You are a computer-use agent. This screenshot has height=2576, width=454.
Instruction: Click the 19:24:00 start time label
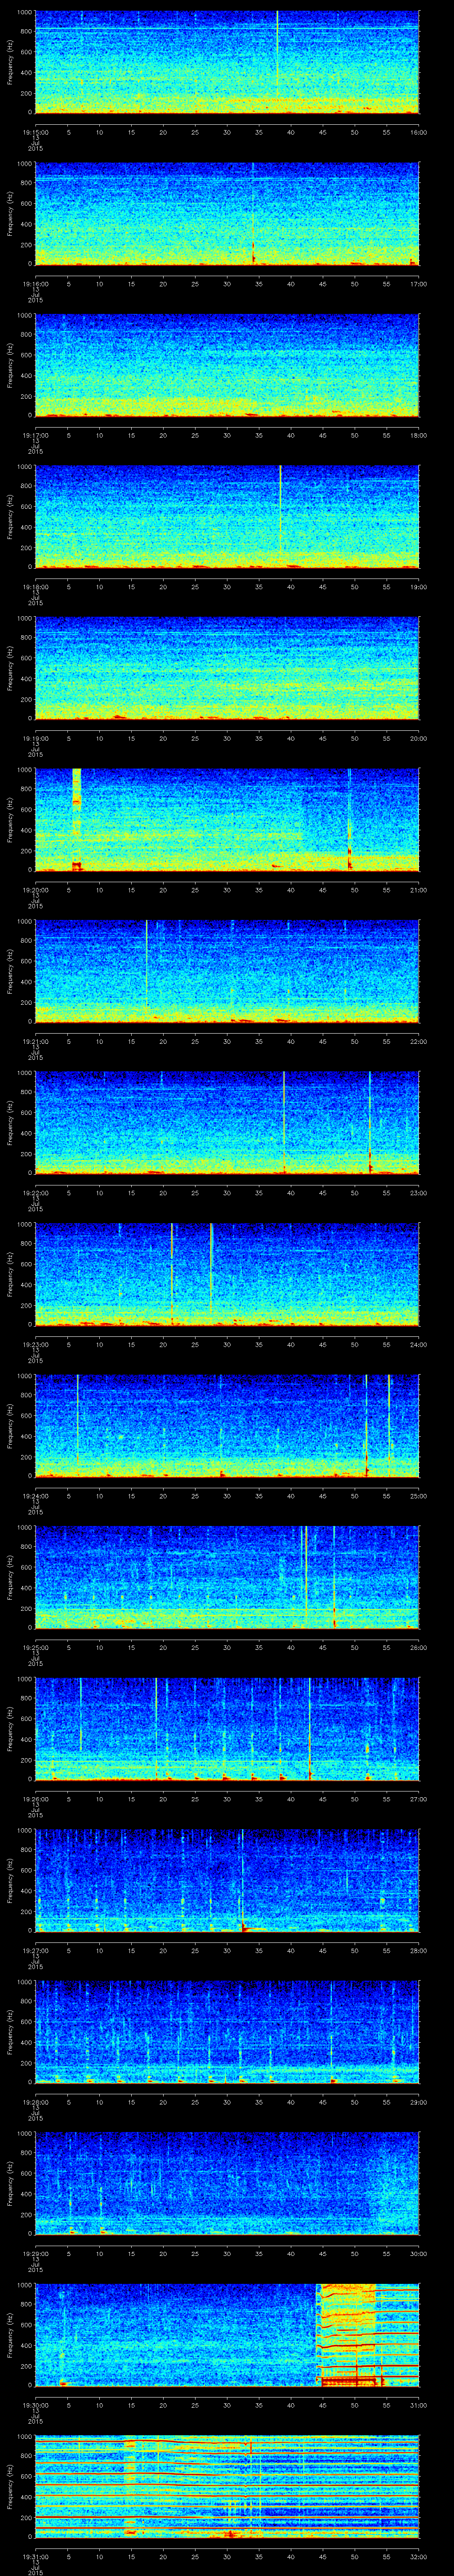click(36, 1496)
